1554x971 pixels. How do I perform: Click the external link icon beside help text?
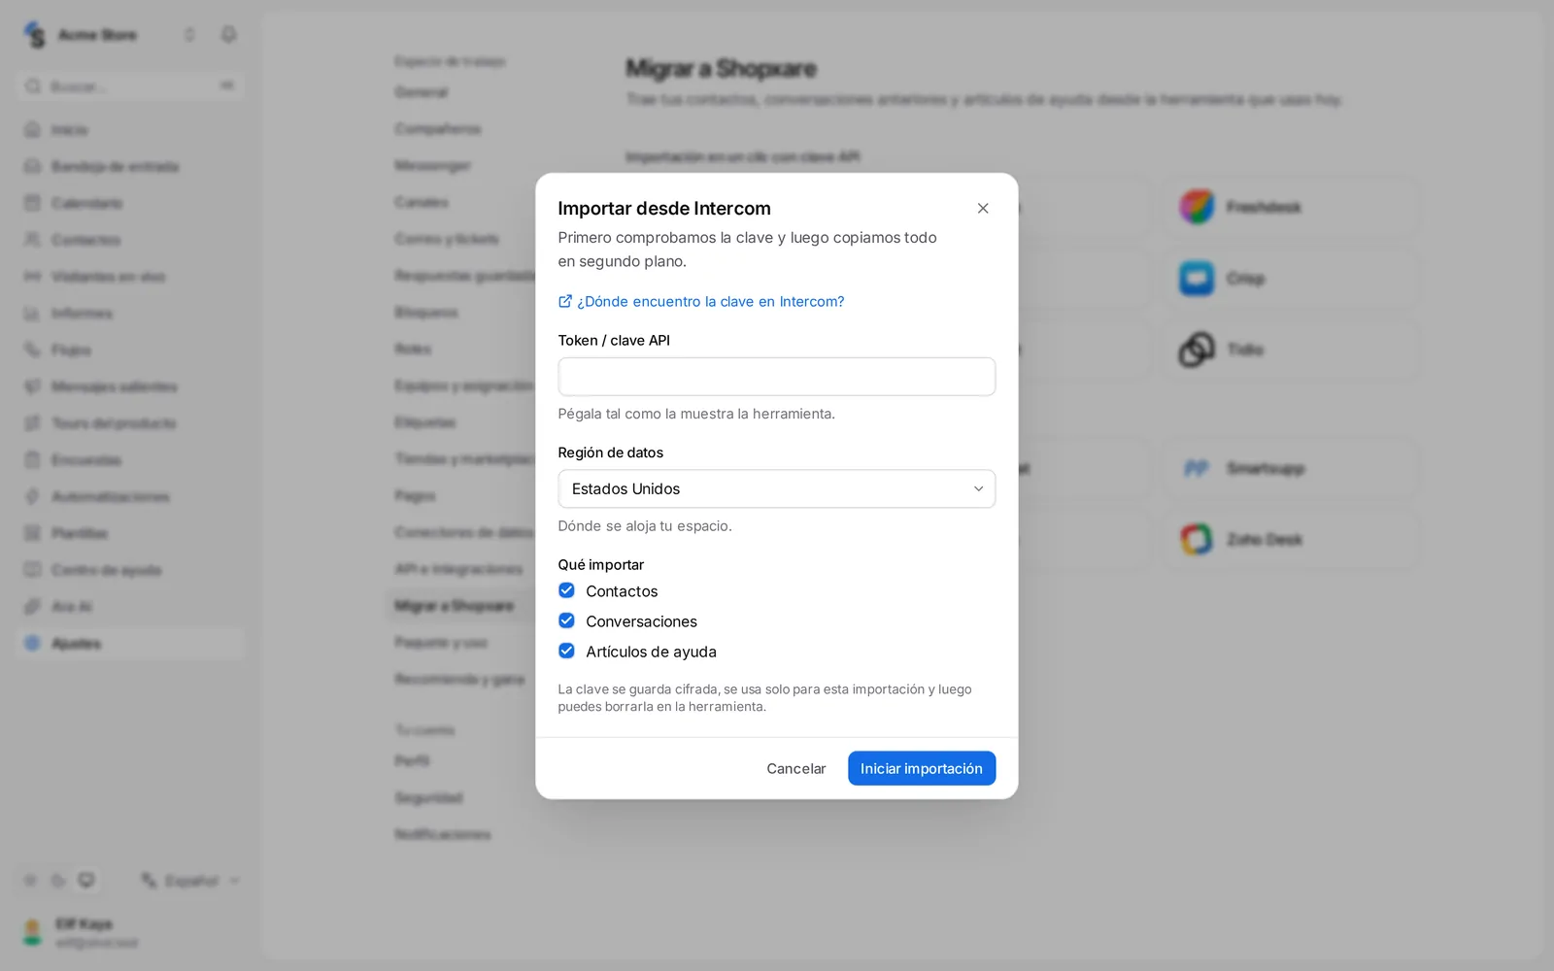click(x=565, y=302)
